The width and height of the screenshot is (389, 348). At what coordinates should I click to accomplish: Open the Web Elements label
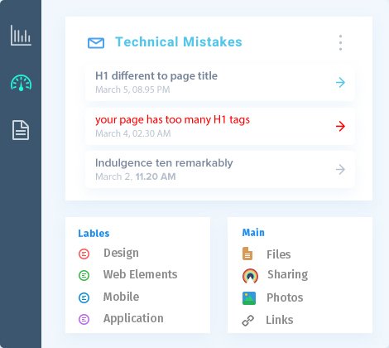pyautogui.click(x=140, y=274)
